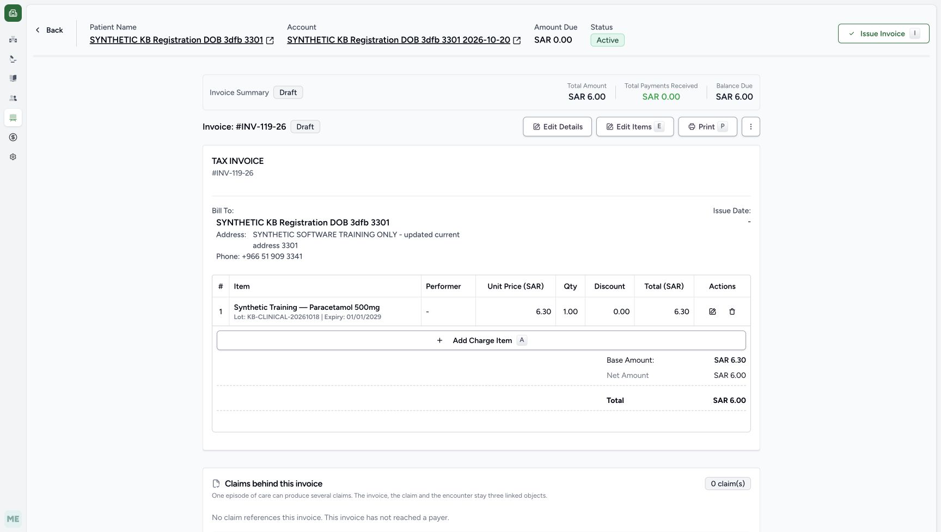The width and height of the screenshot is (941, 532).
Task: Click the Total Payments Received SAR 0.00 value
Action: [661, 97]
